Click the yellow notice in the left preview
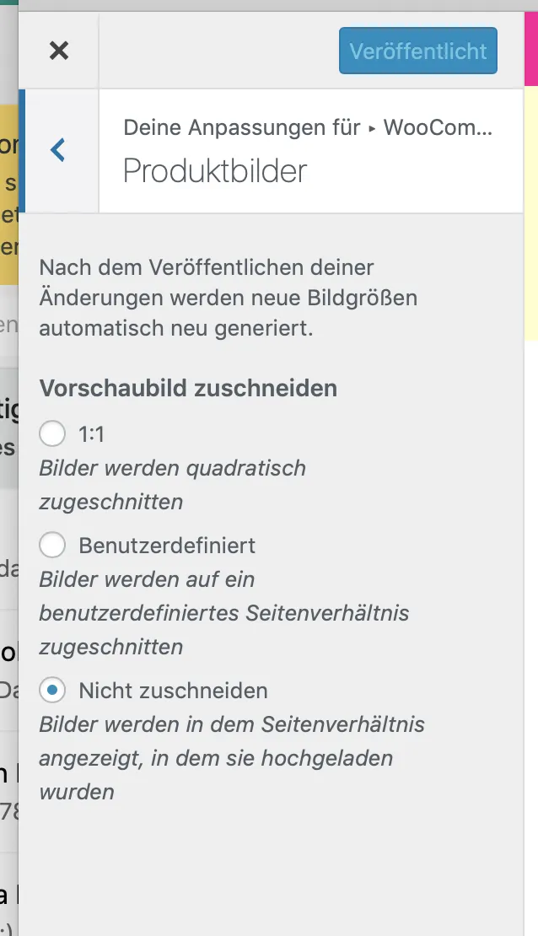The width and height of the screenshot is (538, 936). pos(9,195)
